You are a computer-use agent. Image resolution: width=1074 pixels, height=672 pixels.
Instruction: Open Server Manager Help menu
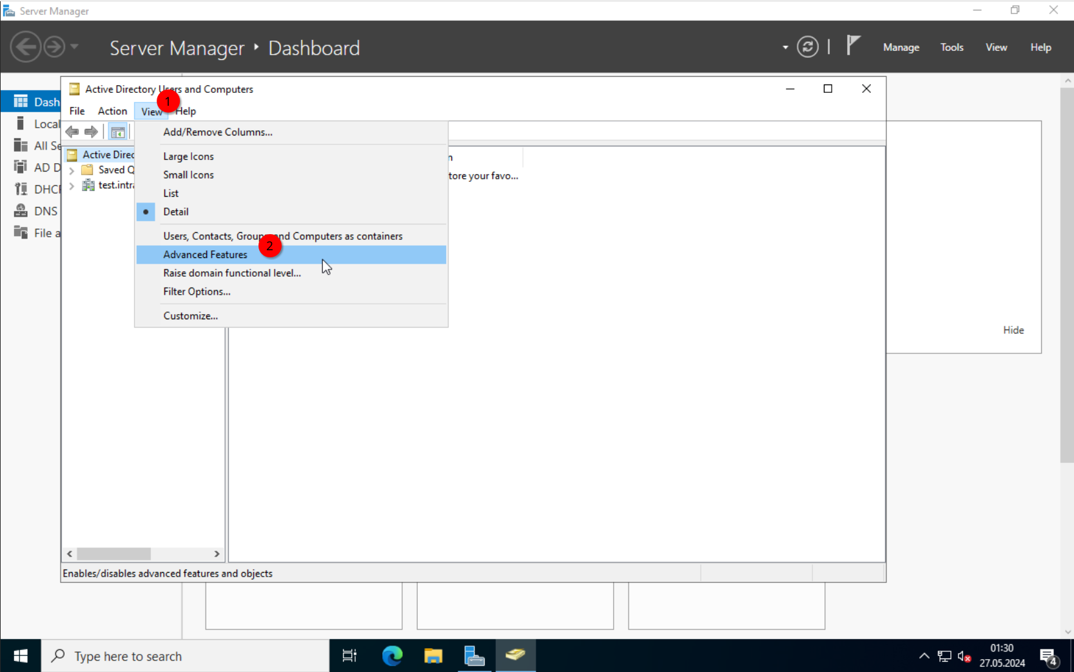[1040, 47]
